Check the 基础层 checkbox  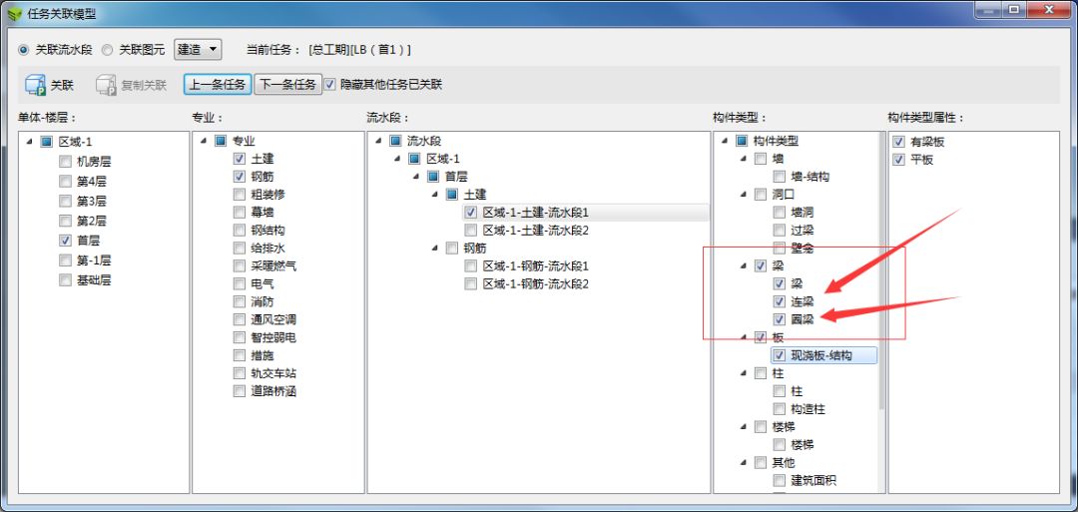(x=65, y=279)
